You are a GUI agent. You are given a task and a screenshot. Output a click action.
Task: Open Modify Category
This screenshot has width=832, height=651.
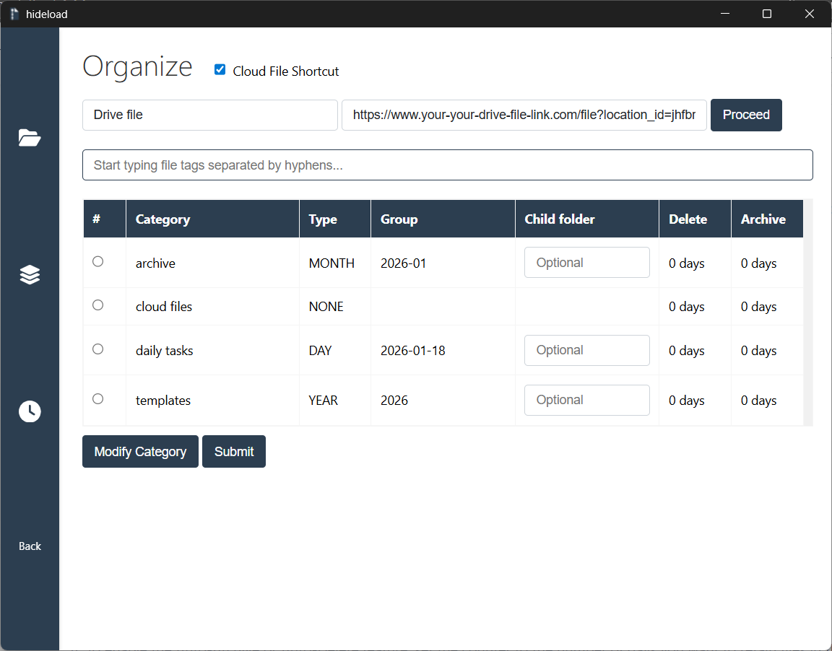(x=140, y=451)
